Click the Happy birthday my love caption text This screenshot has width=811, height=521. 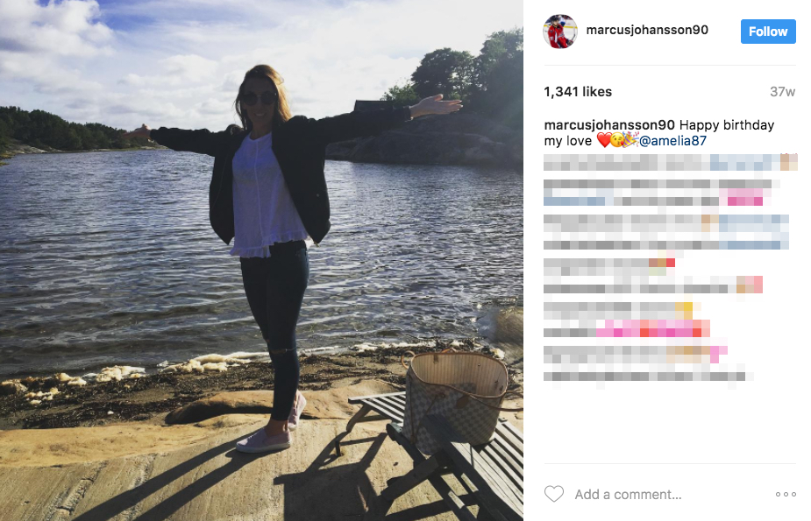pos(659,133)
